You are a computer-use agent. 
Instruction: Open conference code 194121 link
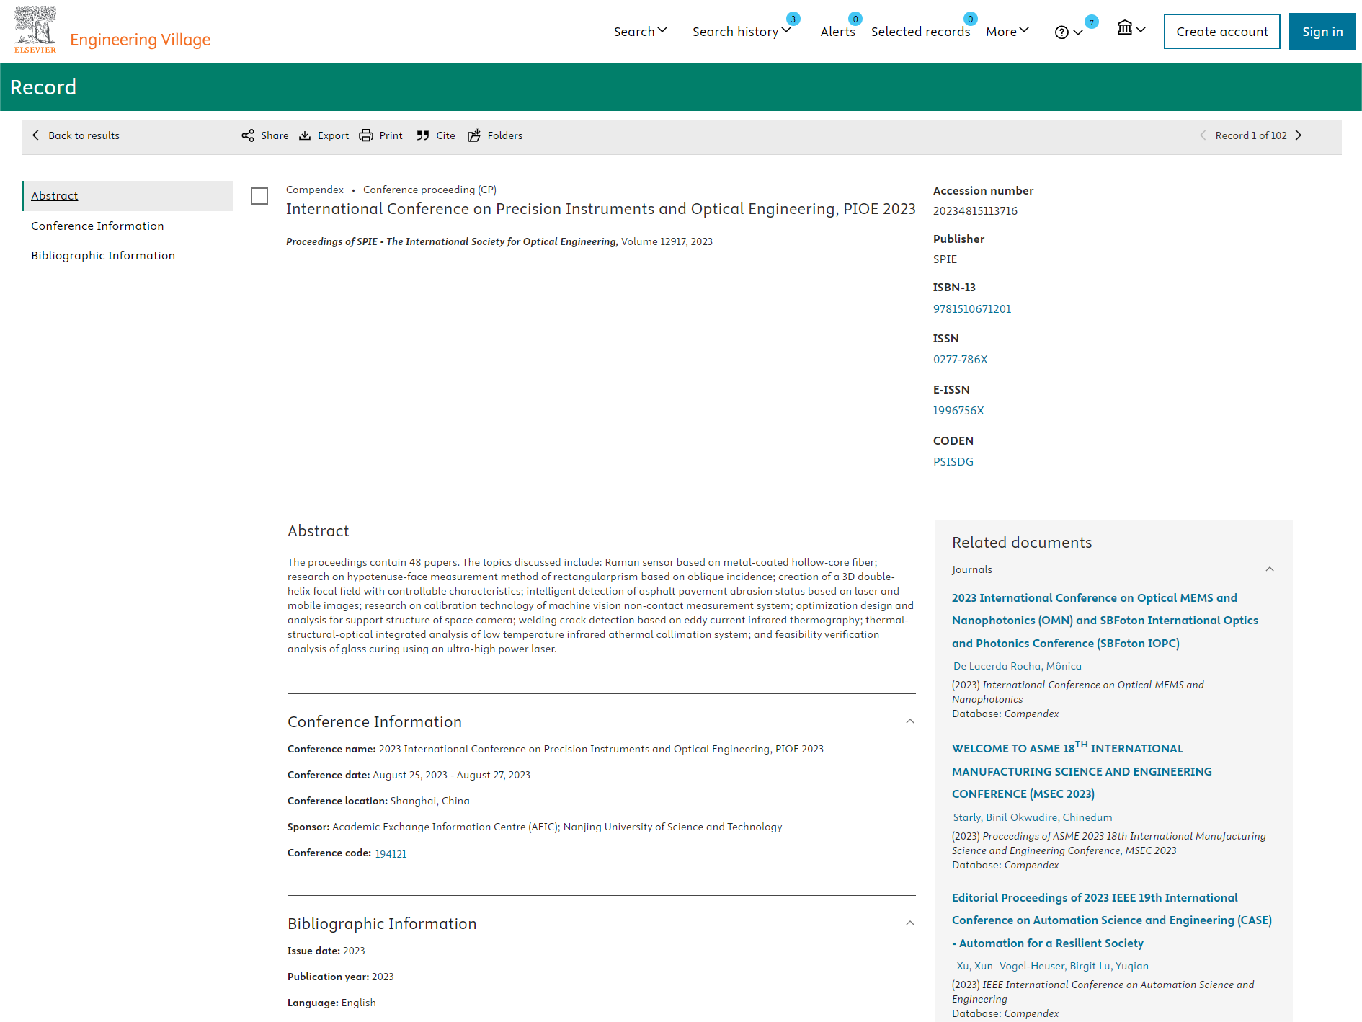[391, 854]
